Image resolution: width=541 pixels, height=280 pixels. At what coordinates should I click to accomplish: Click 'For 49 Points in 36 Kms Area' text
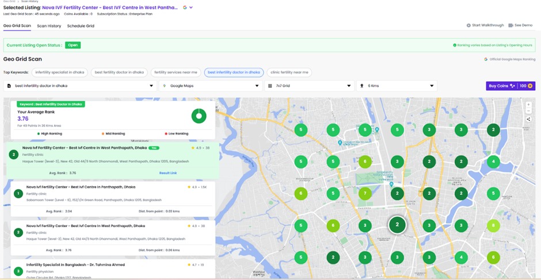39,125
